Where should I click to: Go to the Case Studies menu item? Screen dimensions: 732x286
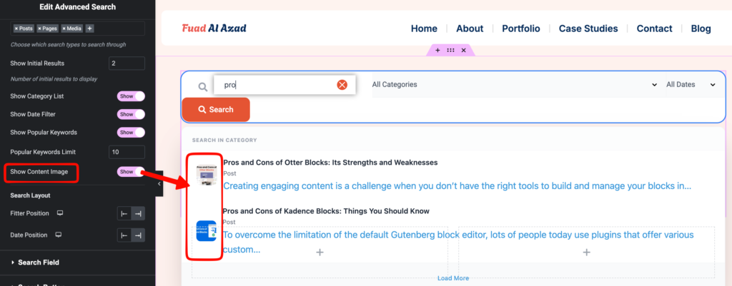click(590, 29)
